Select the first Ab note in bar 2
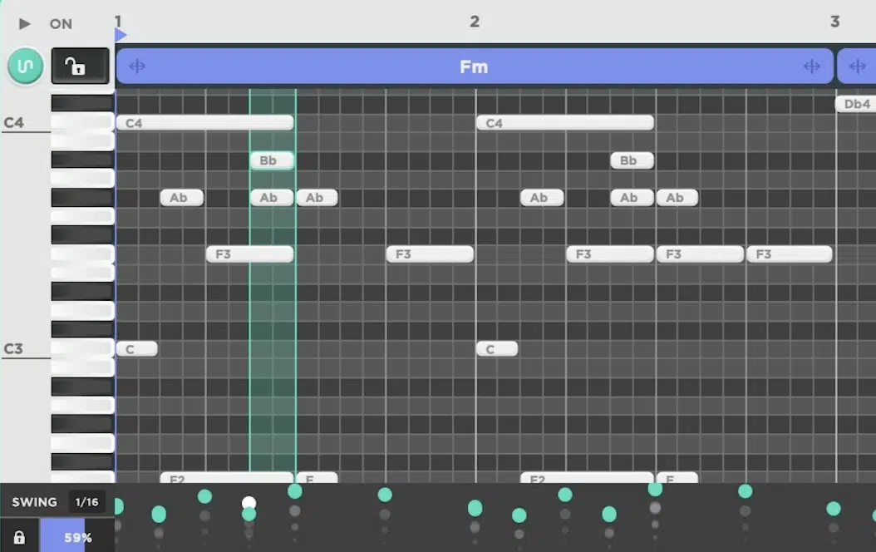This screenshot has height=552, width=876. point(542,198)
